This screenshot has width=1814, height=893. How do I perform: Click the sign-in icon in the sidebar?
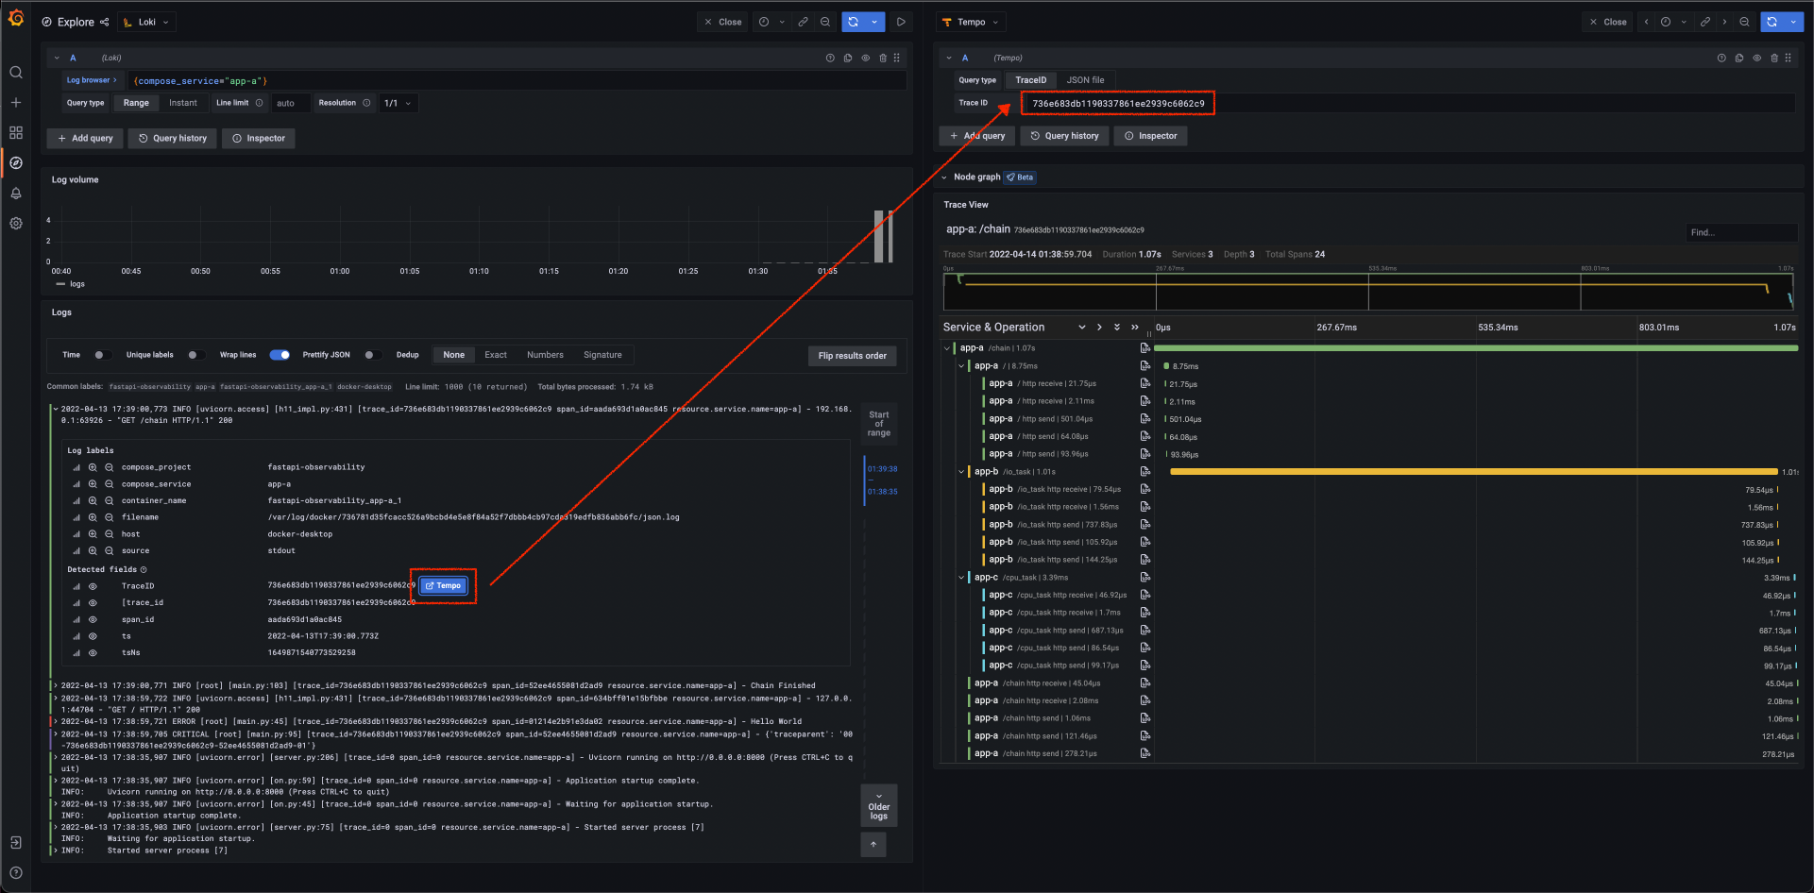click(x=16, y=843)
